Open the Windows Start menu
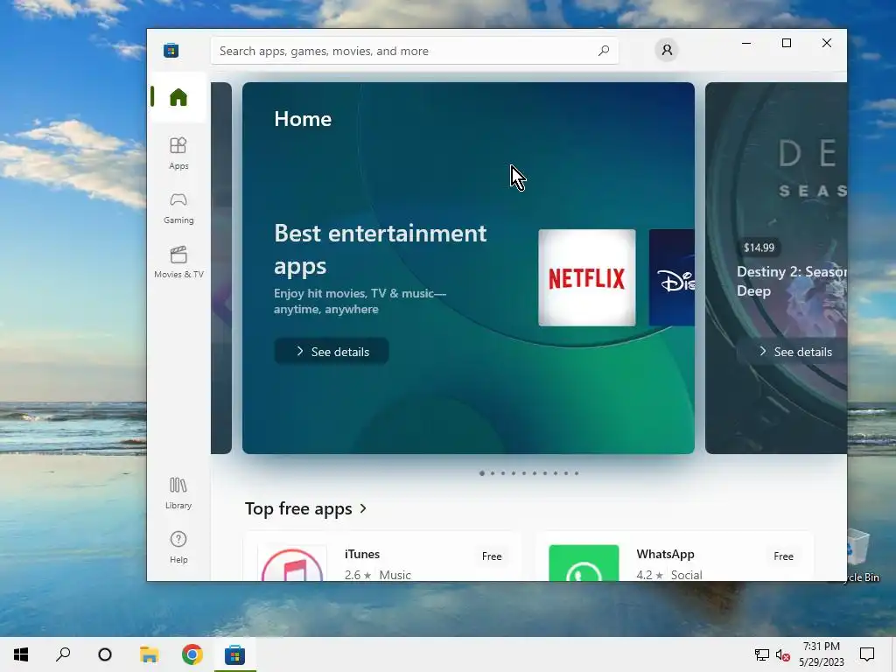The width and height of the screenshot is (896, 672). point(21,654)
